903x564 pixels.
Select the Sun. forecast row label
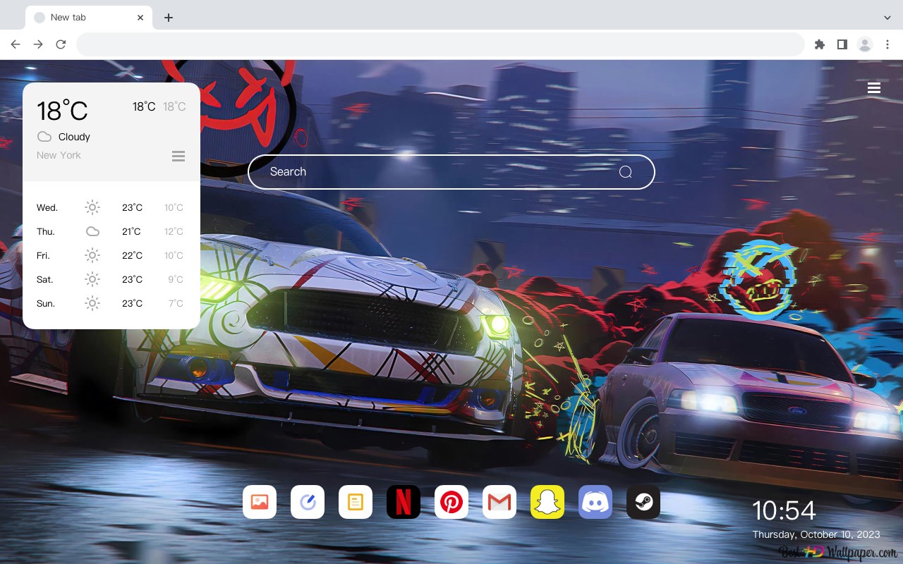[x=46, y=304]
